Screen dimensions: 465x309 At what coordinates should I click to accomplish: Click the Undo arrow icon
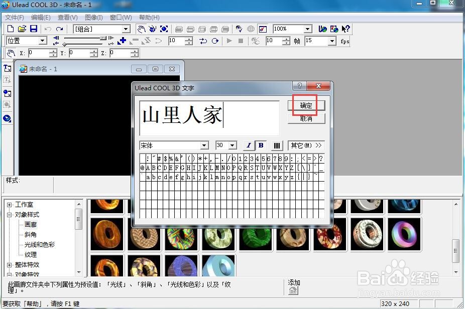[x=48, y=29]
